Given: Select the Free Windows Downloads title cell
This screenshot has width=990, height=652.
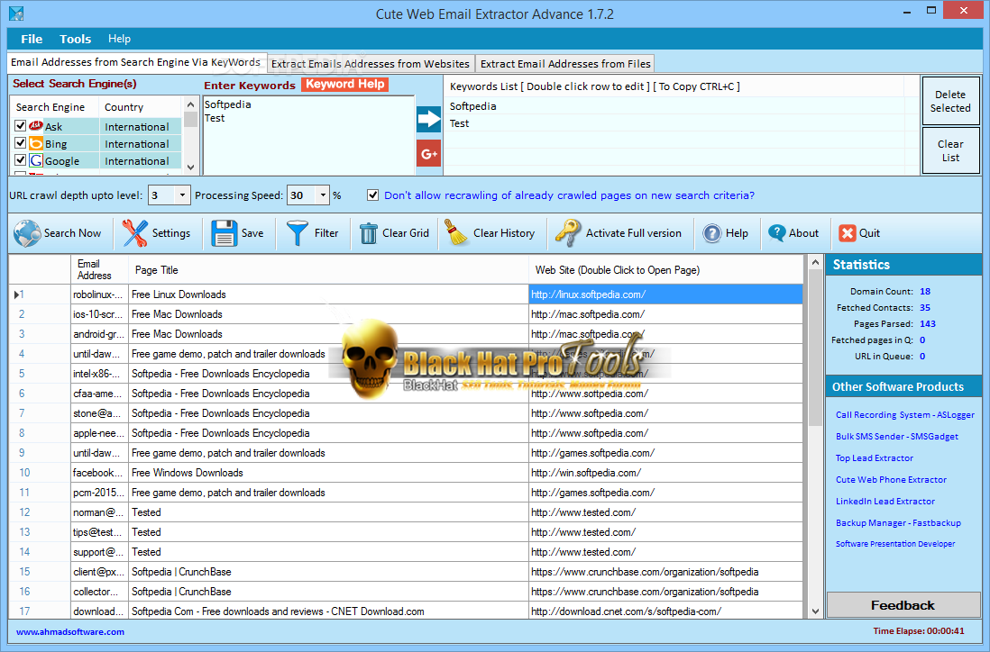Looking at the screenshot, I should point(328,473).
